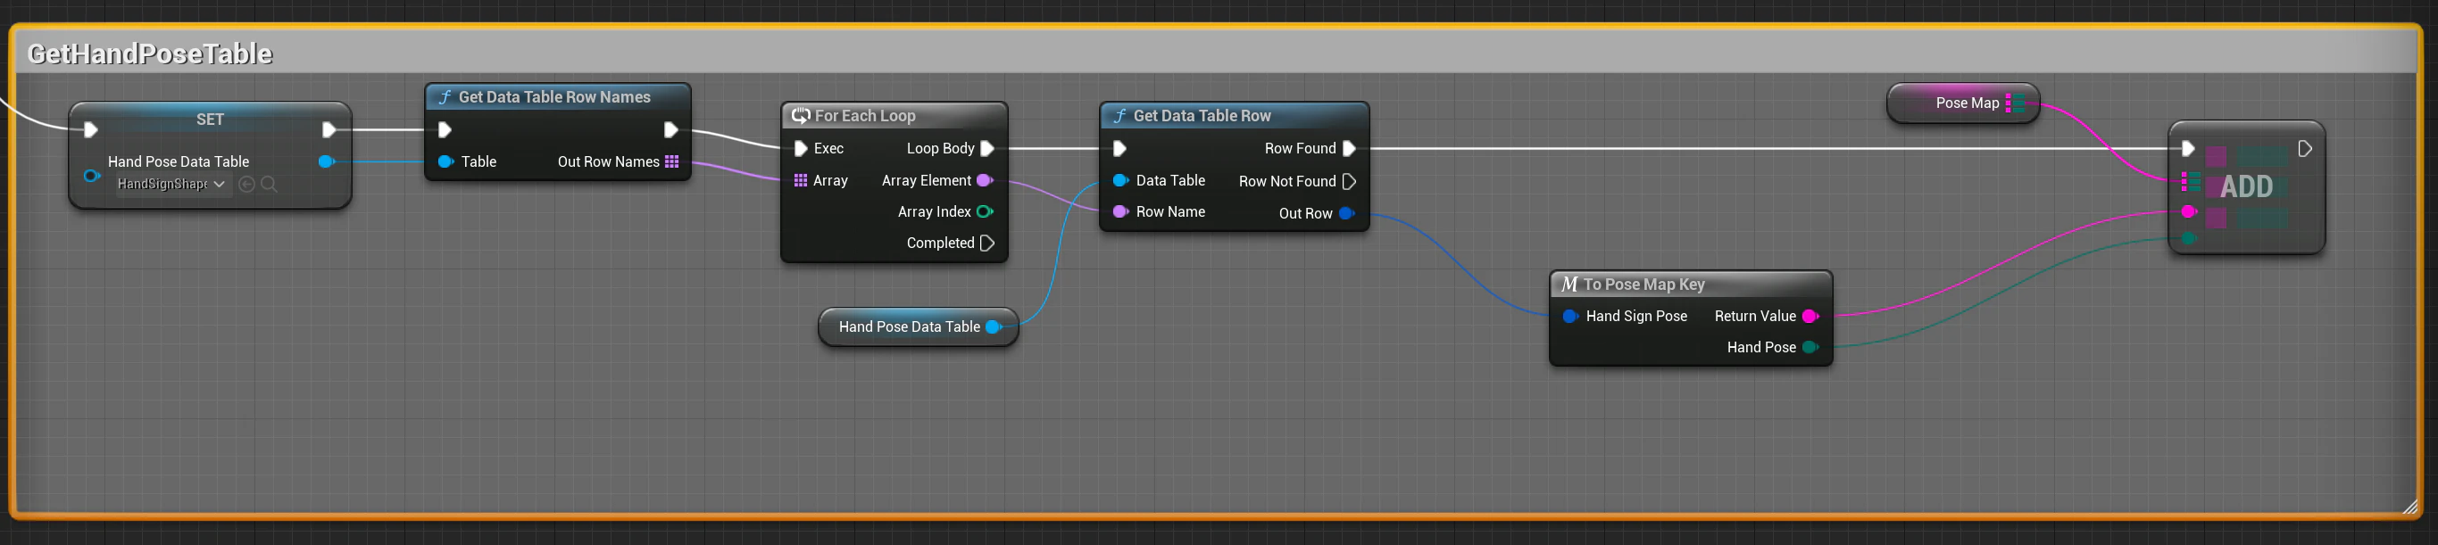The image size is (2438, 545).
Task: Select the To Pose Map Key node header
Action: [1690, 284]
